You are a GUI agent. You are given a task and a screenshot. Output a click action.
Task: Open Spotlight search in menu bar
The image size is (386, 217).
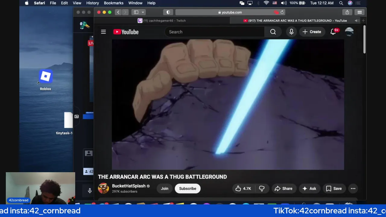pos(341,3)
